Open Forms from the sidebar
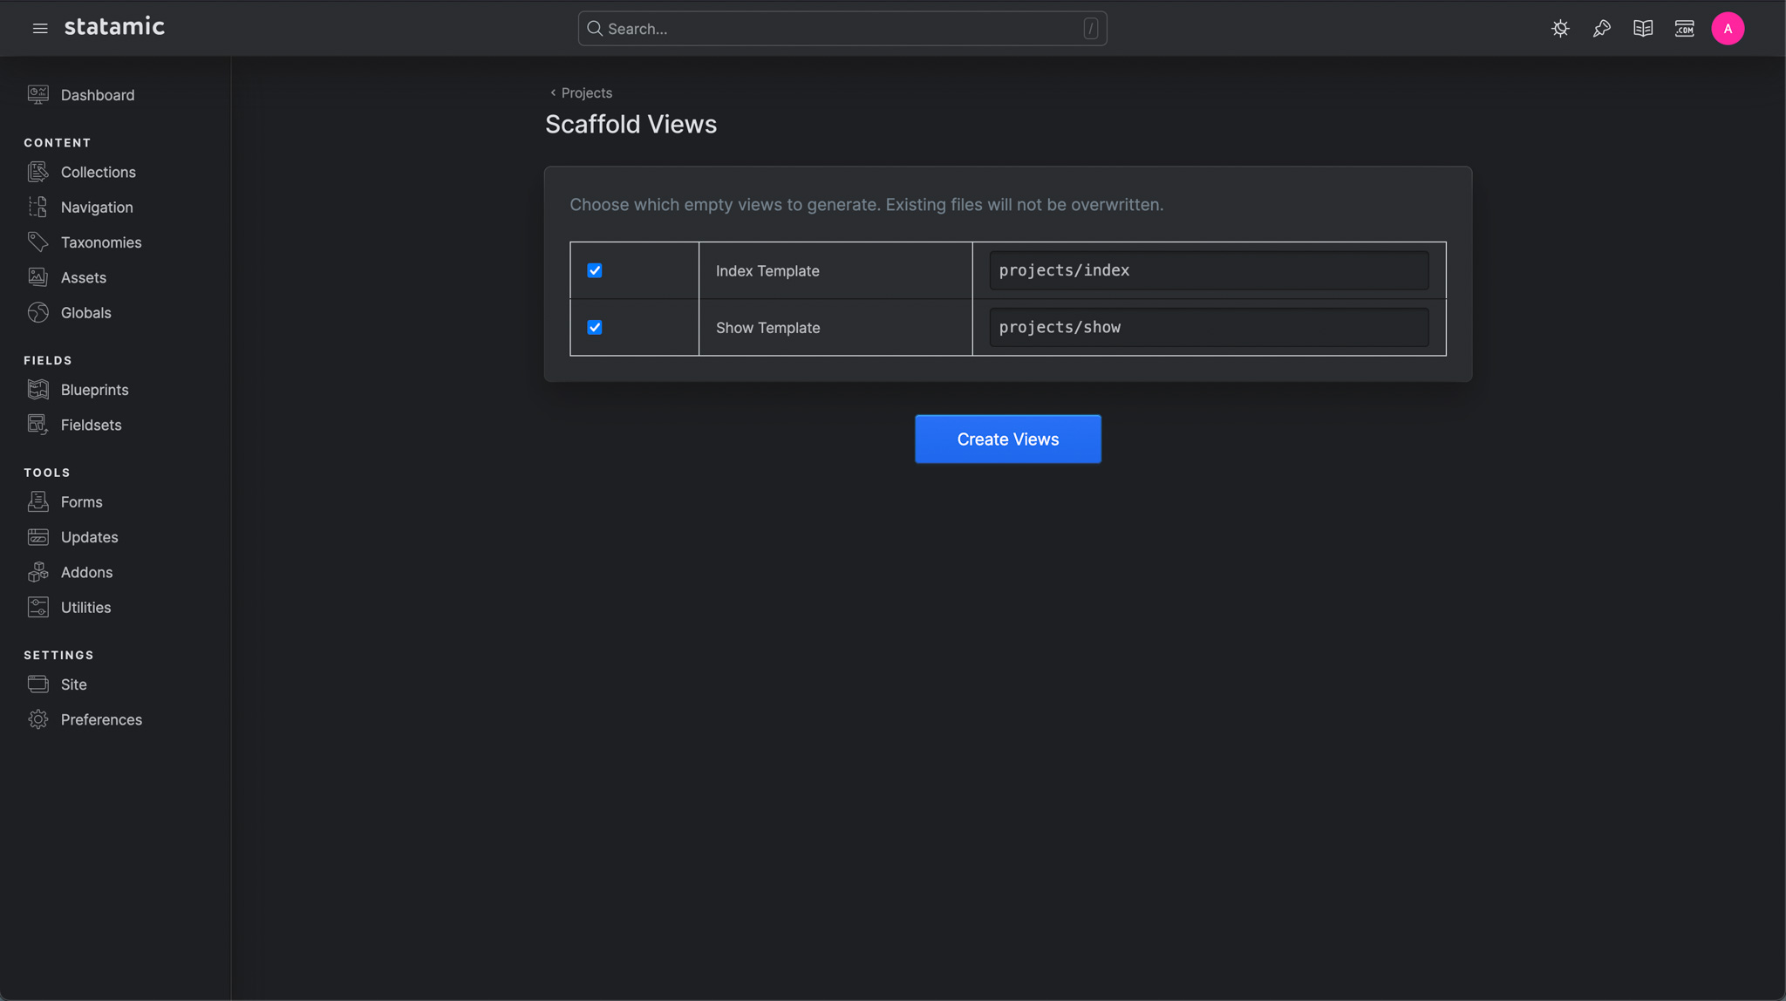The image size is (1786, 1001). point(82,501)
